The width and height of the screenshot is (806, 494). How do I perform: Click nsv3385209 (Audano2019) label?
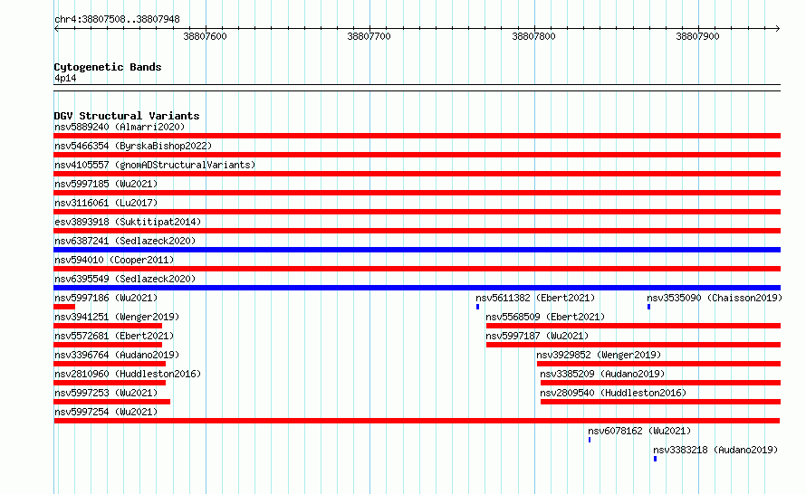602,374
